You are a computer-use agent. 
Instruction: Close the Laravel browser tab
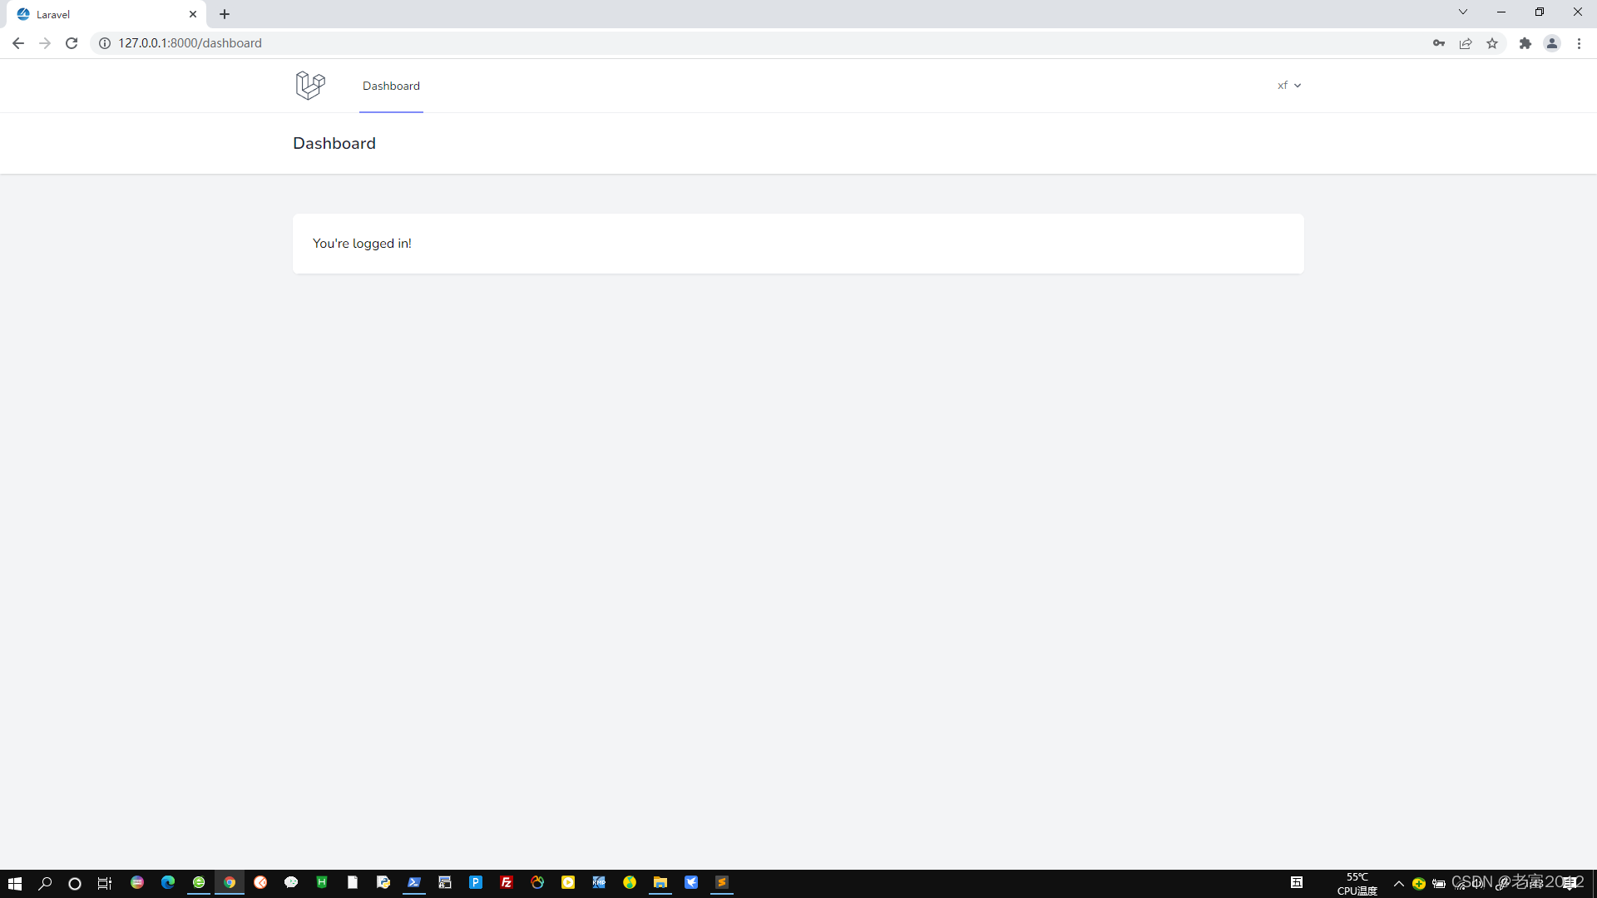193,14
